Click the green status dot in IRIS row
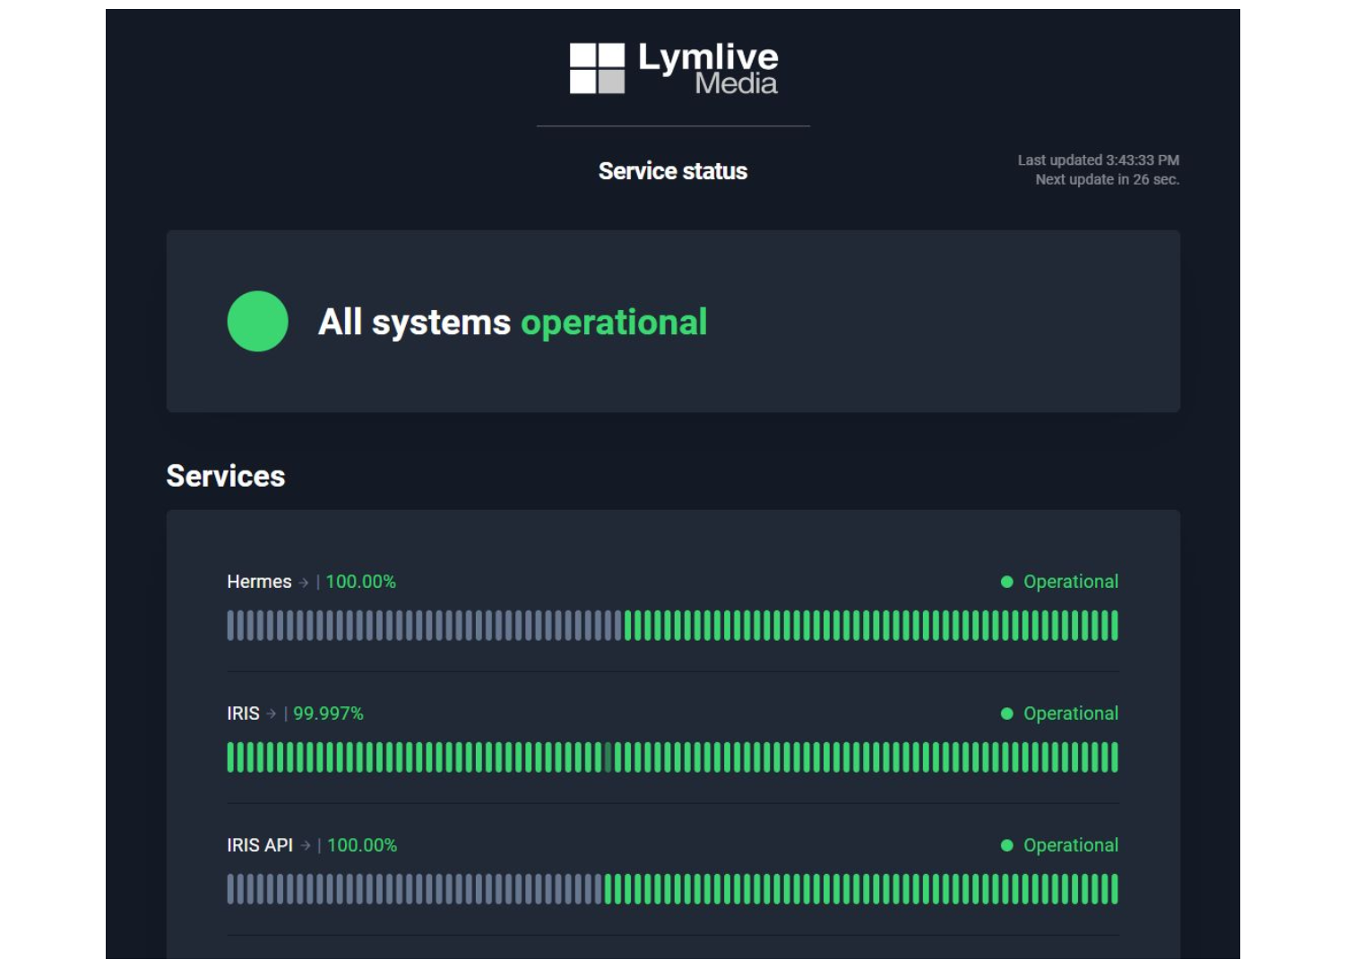This screenshot has height=968, width=1346. point(1006,714)
